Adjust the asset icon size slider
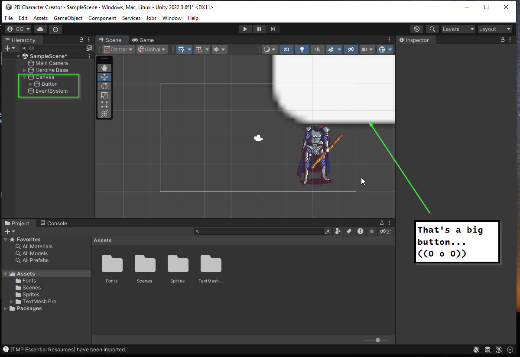 [x=378, y=340]
